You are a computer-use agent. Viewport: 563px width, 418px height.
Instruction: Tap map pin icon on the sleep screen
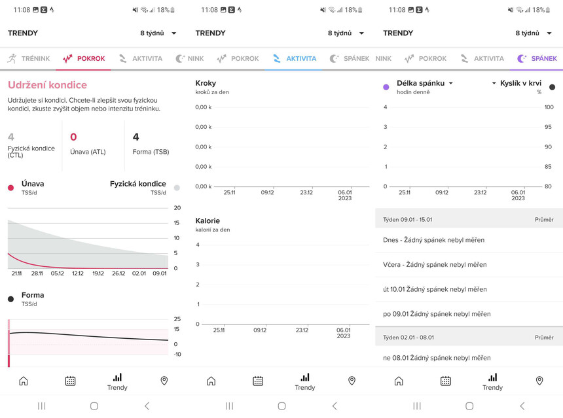point(539,381)
